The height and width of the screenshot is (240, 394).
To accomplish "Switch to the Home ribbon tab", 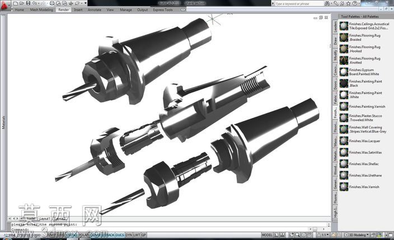I will tap(20, 10).
